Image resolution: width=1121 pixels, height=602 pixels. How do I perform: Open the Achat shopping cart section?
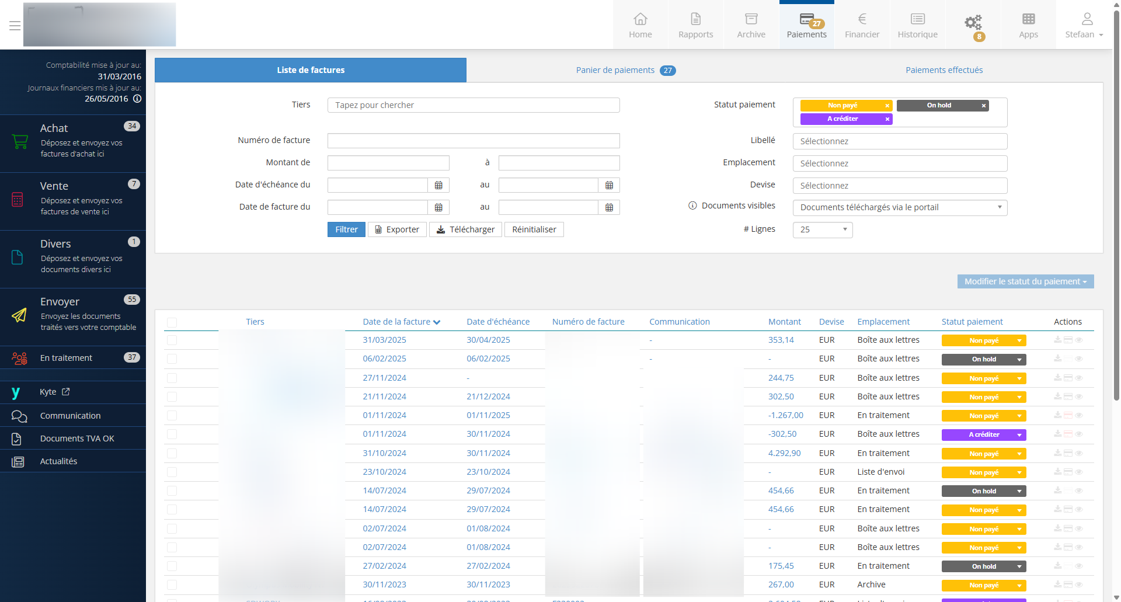click(73, 141)
